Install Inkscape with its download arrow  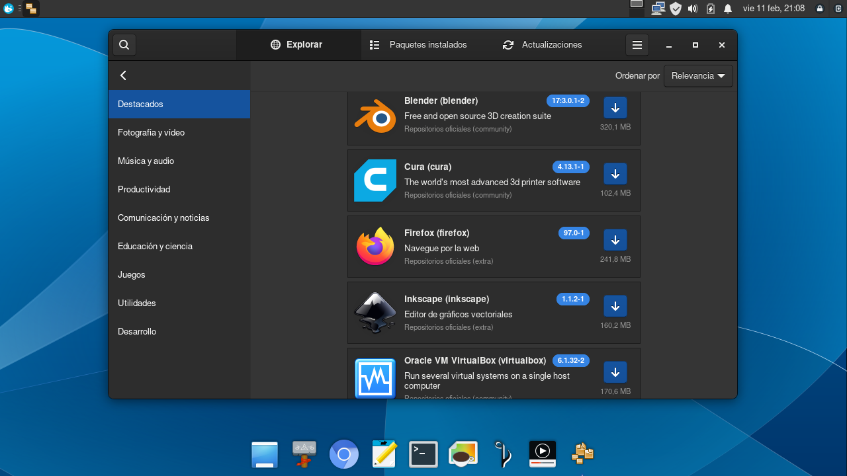click(x=615, y=306)
